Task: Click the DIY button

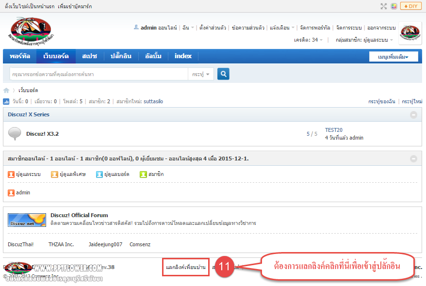Action: tap(410, 6)
